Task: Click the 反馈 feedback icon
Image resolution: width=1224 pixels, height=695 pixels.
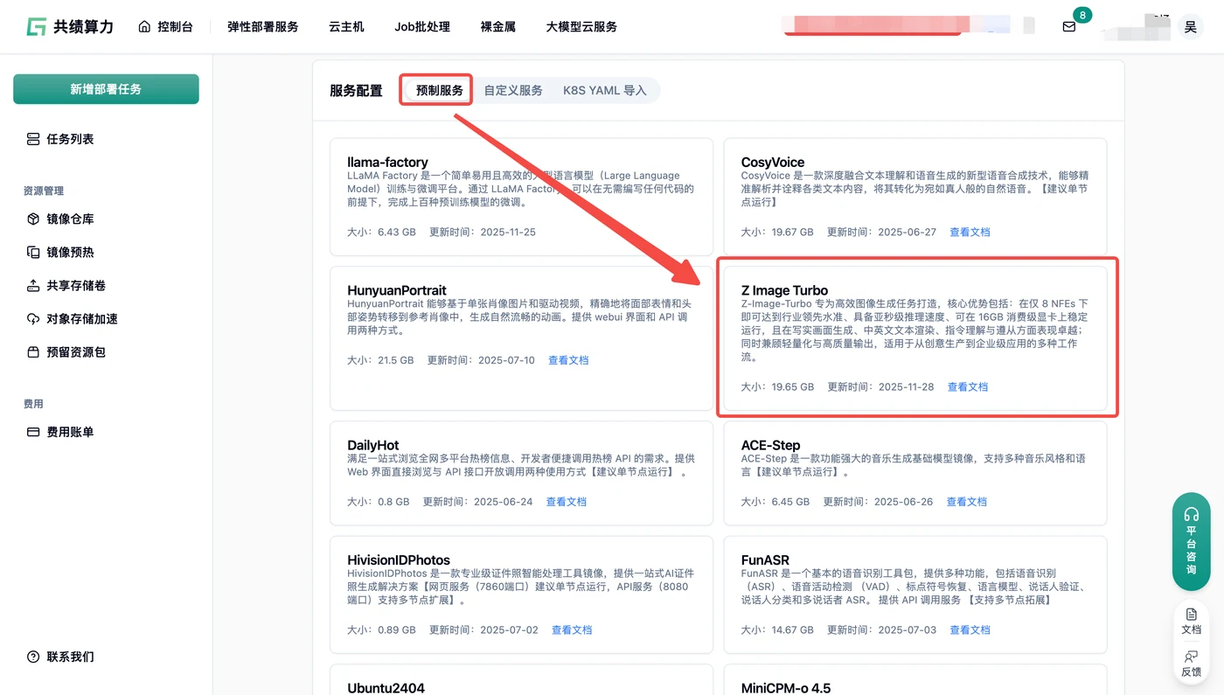Action: [x=1191, y=657]
